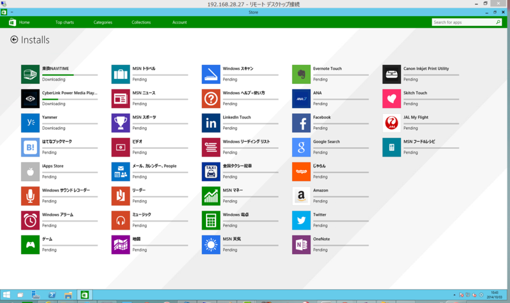
Task: Select the ANA app icon
Action: click(x=301, y=99)
